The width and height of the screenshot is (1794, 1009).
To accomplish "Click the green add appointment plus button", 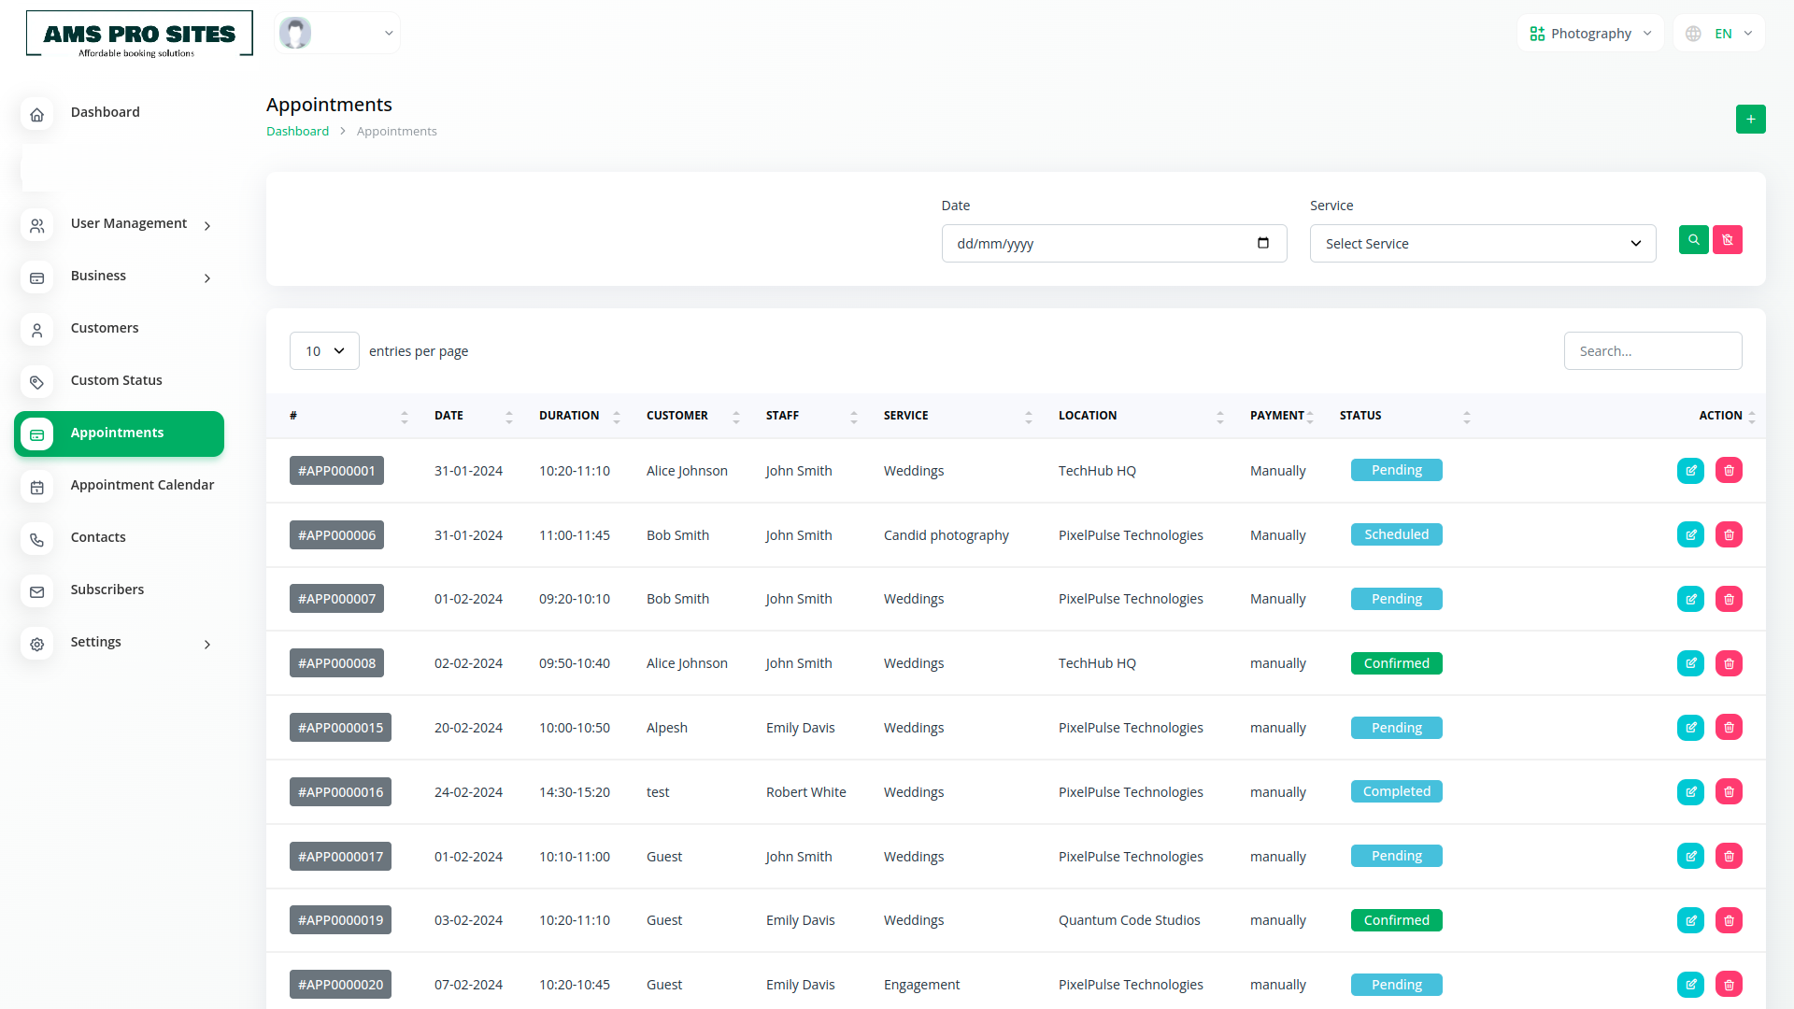I will 1750,120.
